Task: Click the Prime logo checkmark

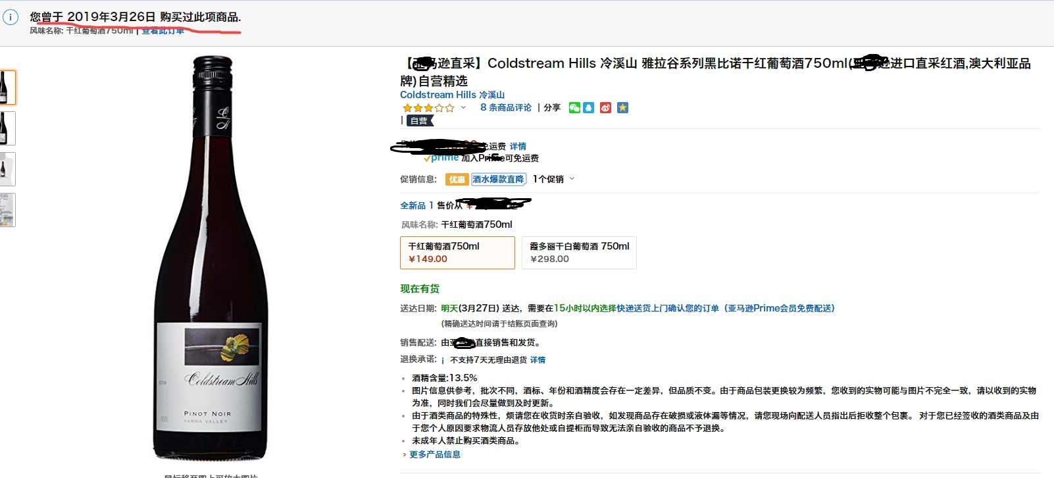Action: pyautogui.click(x=428, y=159)
